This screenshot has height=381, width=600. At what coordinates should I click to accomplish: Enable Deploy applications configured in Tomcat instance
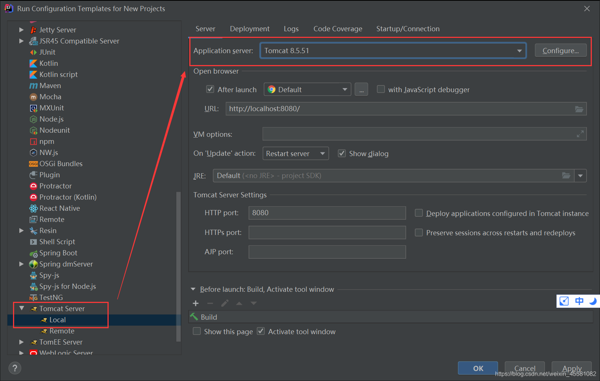coord(419,213)
